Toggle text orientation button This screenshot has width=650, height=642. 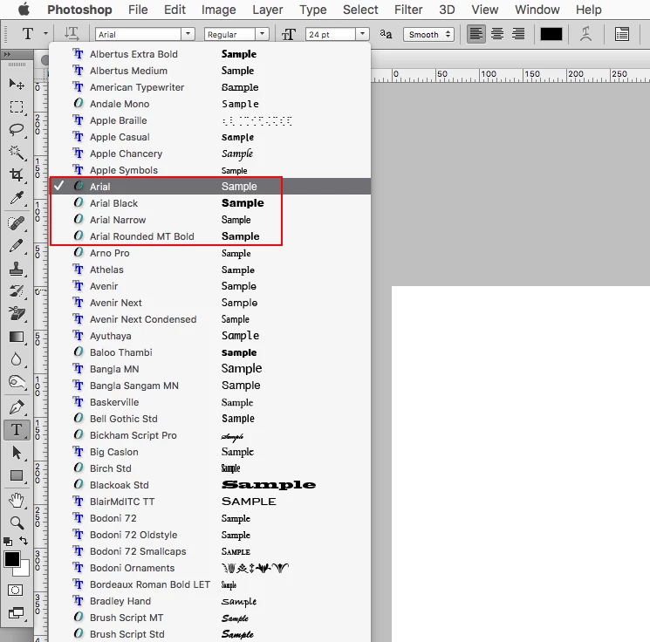72,33
